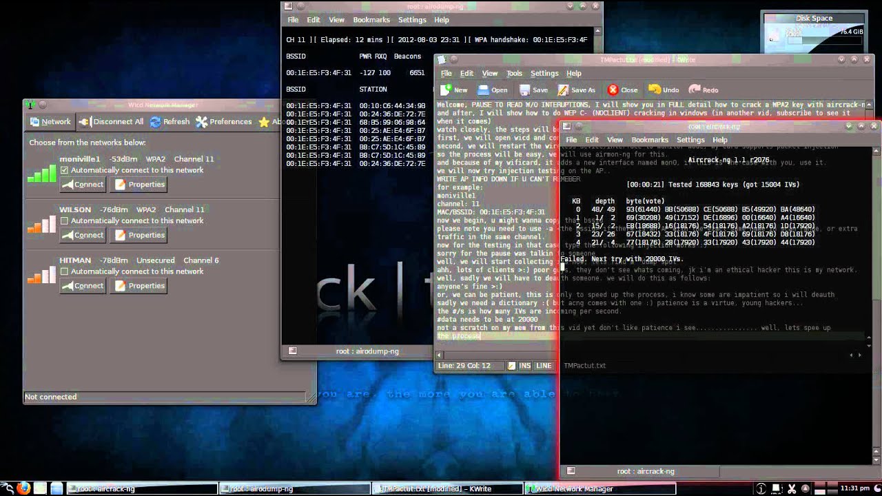The image size is (882, 496).
Task: Click 'Not connected' status in Wicd
Action: pos(50,397)
